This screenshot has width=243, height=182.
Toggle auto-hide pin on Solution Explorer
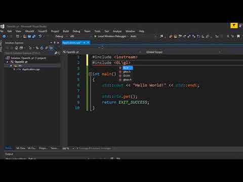coord(55,42)
